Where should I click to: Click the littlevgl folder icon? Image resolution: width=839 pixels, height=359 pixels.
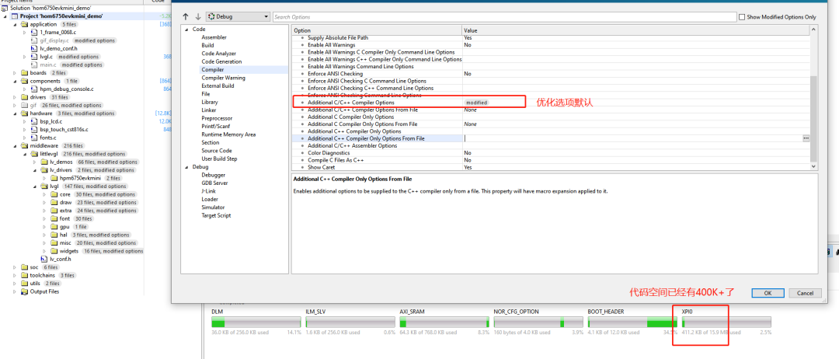(34, 154)
